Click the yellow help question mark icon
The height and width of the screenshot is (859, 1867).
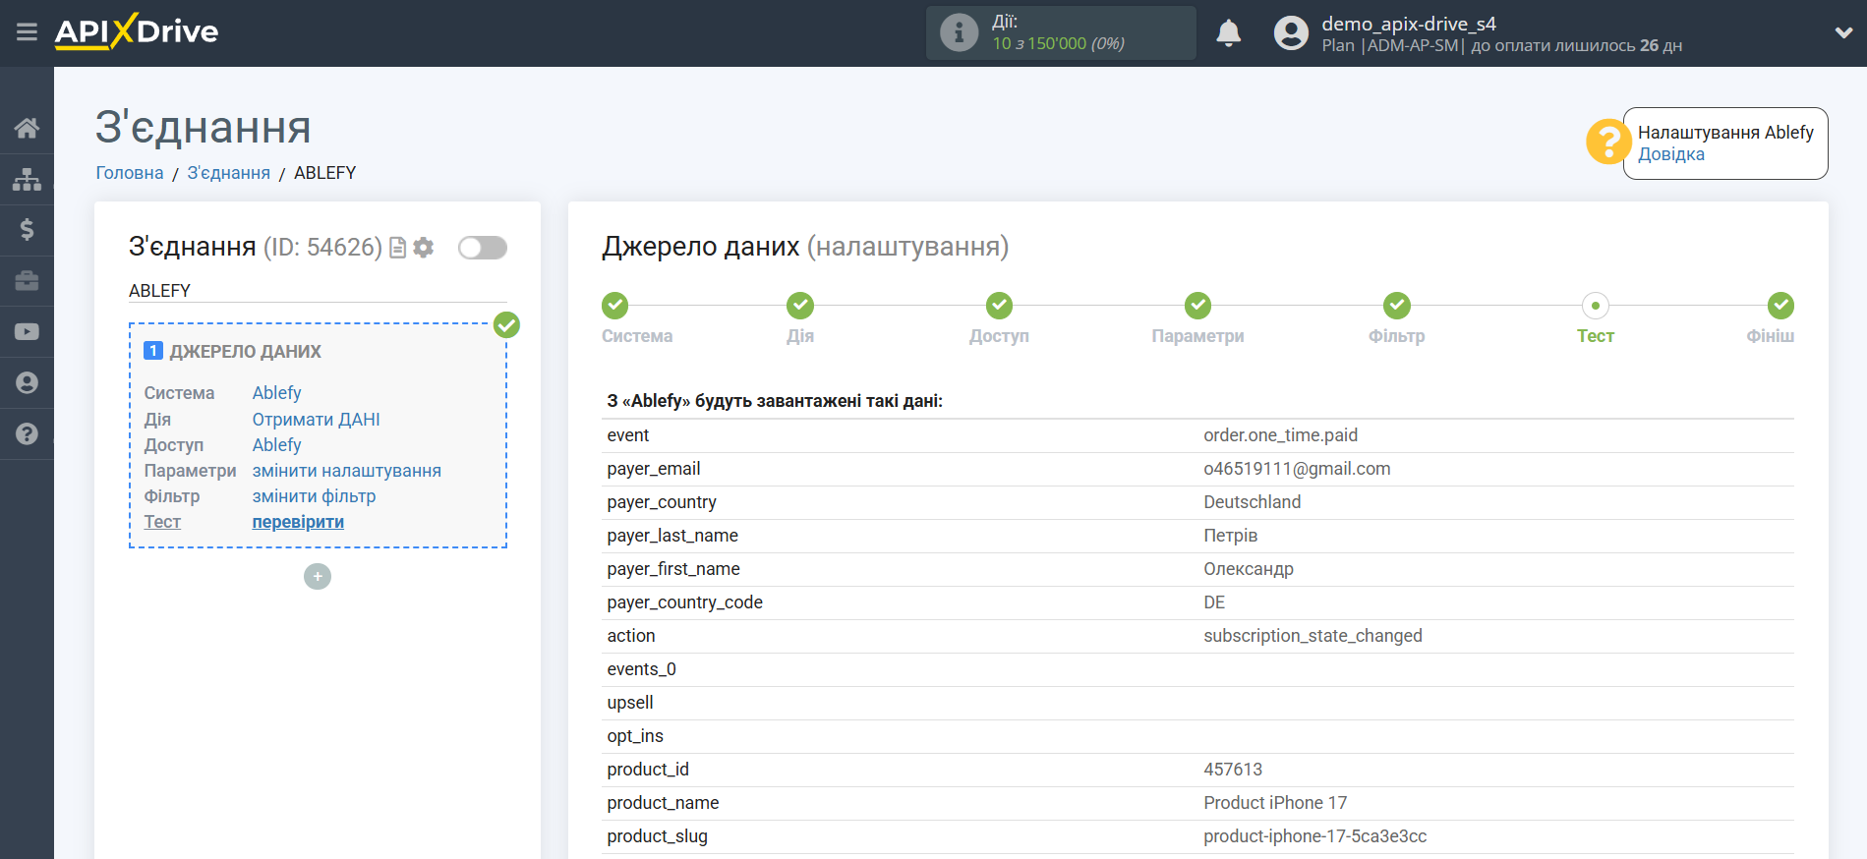(x=1607, y=142)
